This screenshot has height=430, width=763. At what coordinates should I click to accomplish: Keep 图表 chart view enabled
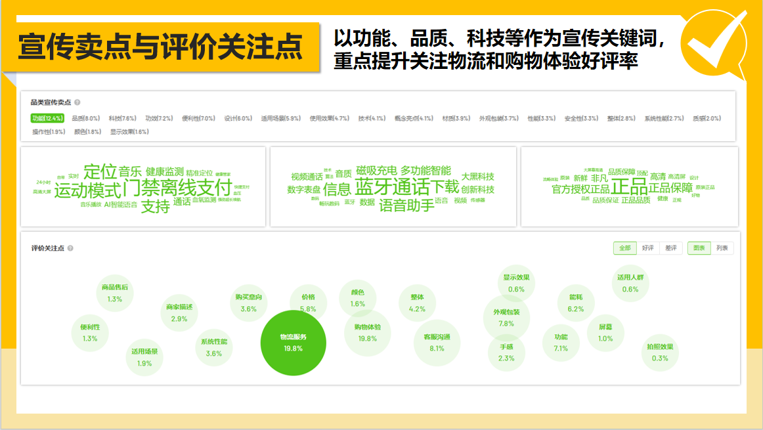(699, 248)
